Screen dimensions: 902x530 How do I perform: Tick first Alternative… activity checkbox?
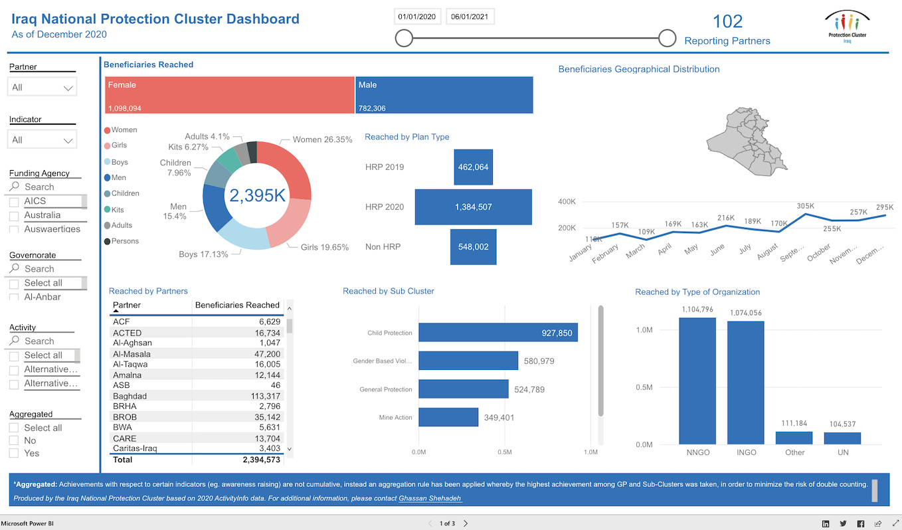[x=14, y=369]
